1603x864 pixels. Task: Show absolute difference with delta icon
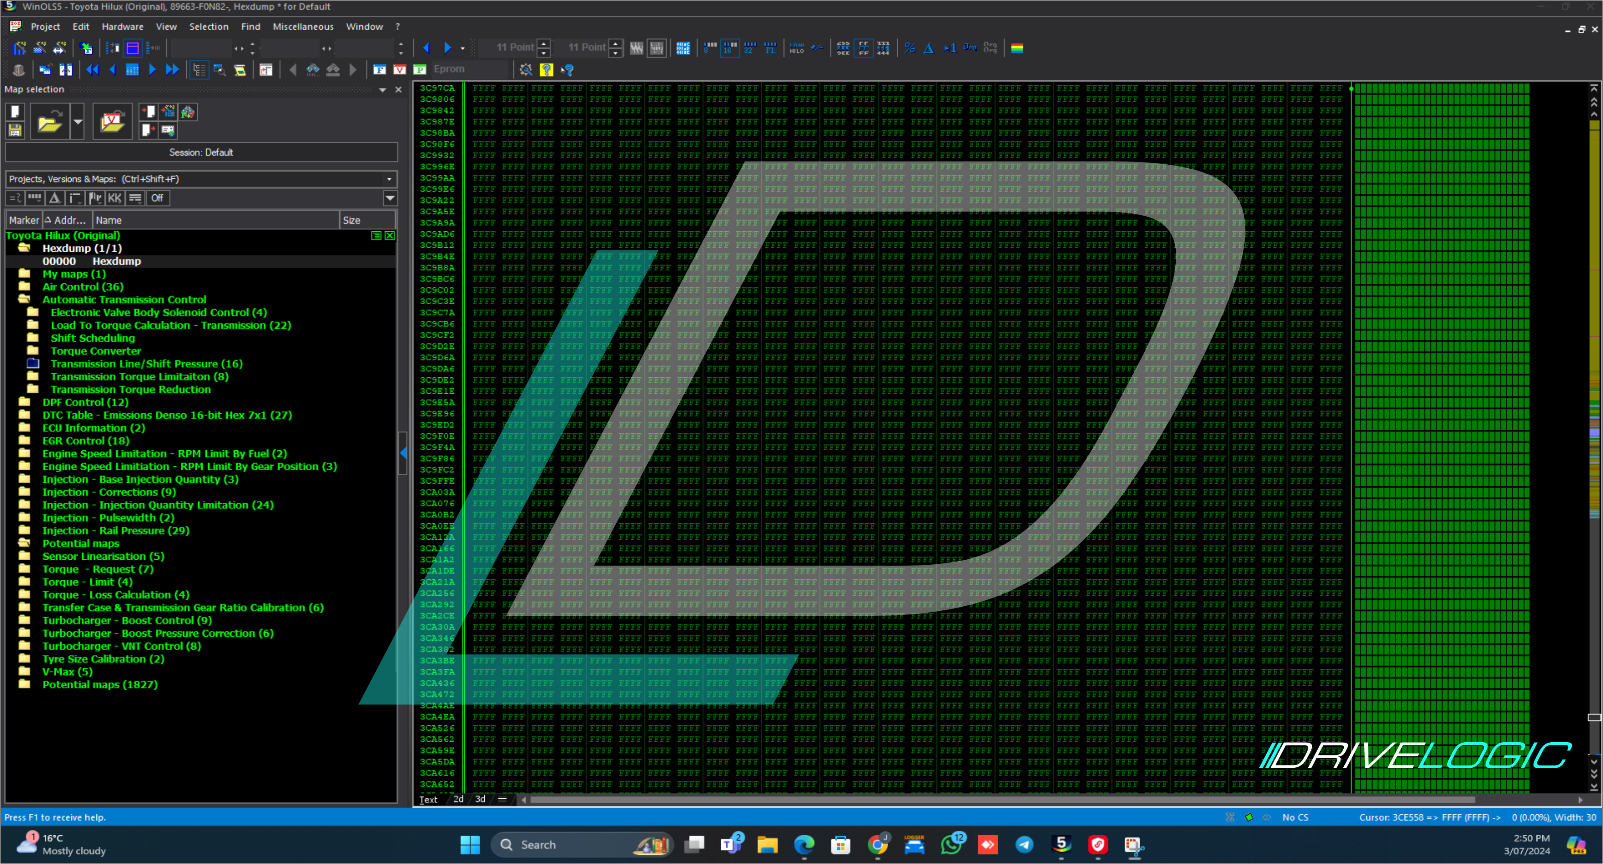tap(928, 48)
